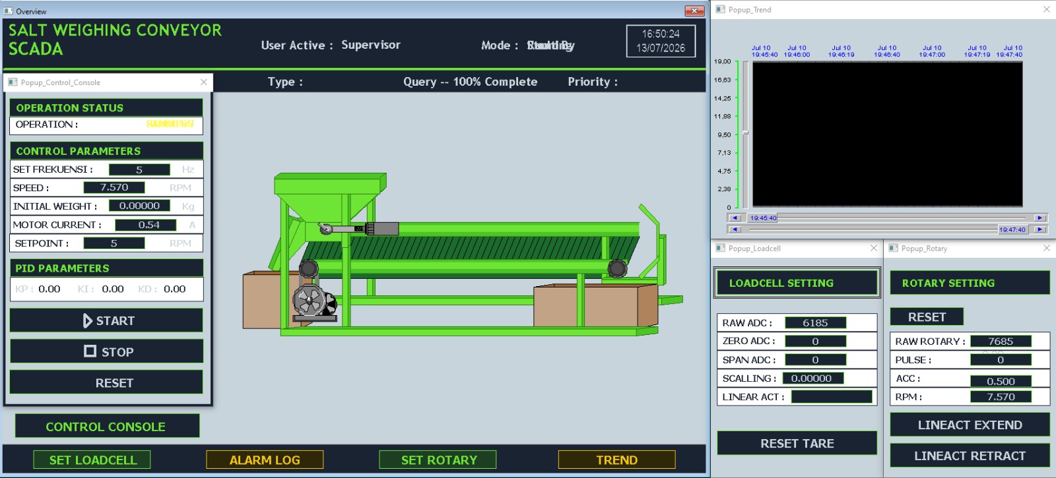The width and height of the screenshot is (1056, 478).
Task: Click the LOADCELL SETTING header
Action: point(797,283)
